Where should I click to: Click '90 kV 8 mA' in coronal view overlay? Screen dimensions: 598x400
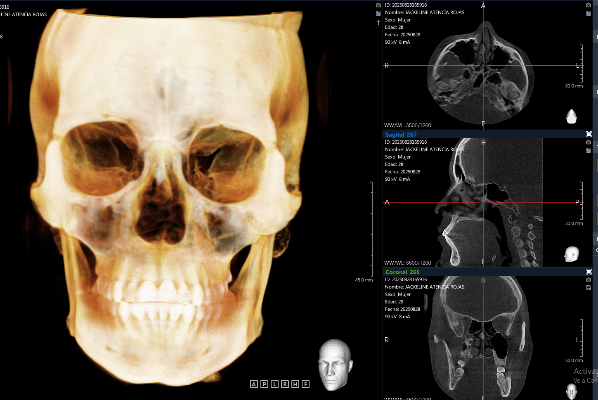[397, 317]
